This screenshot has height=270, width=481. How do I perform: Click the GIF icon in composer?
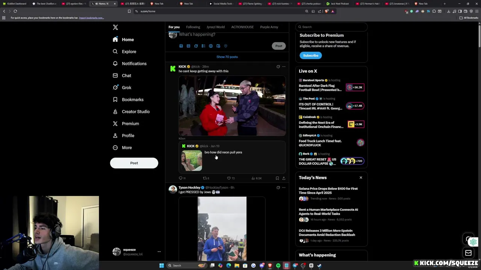click(188, 46)
